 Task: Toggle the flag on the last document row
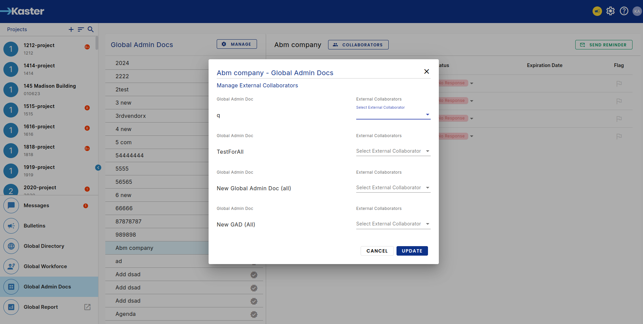click(x=619, y=136)
